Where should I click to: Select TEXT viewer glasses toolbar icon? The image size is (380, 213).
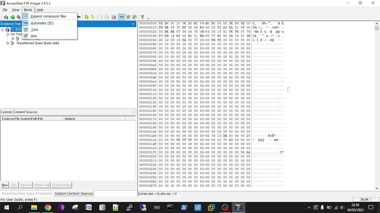(128, 17)
